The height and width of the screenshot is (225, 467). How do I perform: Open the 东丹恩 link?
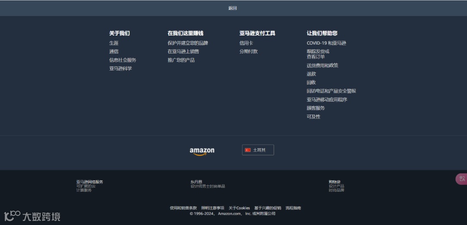[x=196, y=182]
